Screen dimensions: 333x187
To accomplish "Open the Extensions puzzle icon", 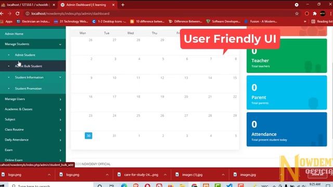I will 315,14.
